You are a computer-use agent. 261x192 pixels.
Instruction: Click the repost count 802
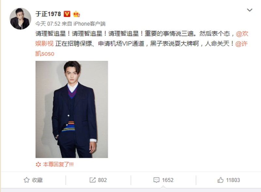coord(102,180)
